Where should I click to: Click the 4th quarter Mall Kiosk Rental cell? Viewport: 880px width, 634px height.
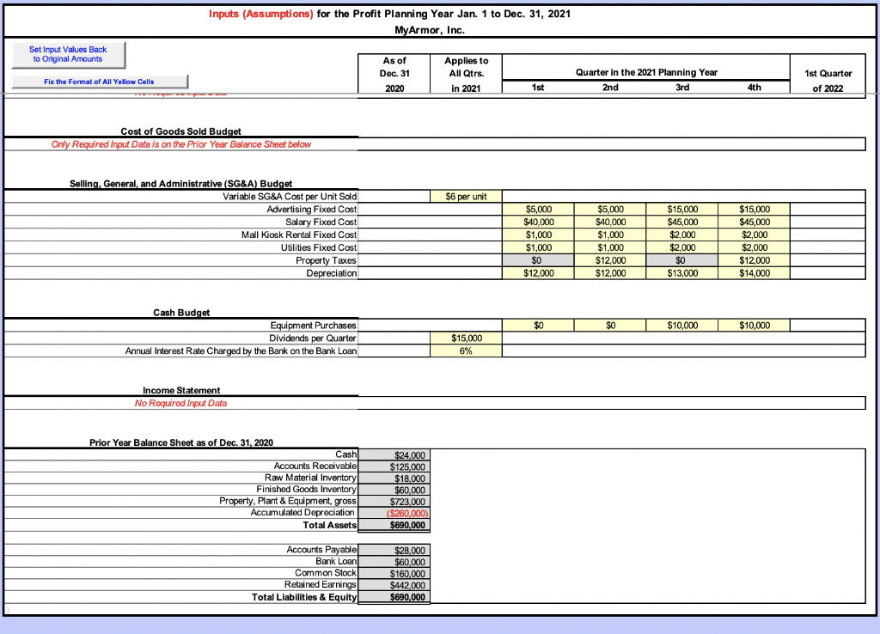pos(753,235)
